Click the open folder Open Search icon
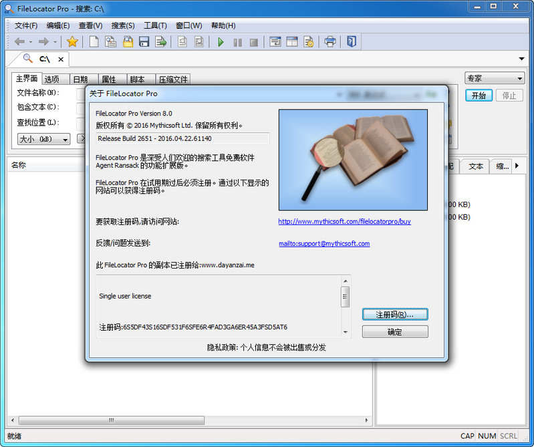This screenshot has width=534, height=447. point(128,42)
